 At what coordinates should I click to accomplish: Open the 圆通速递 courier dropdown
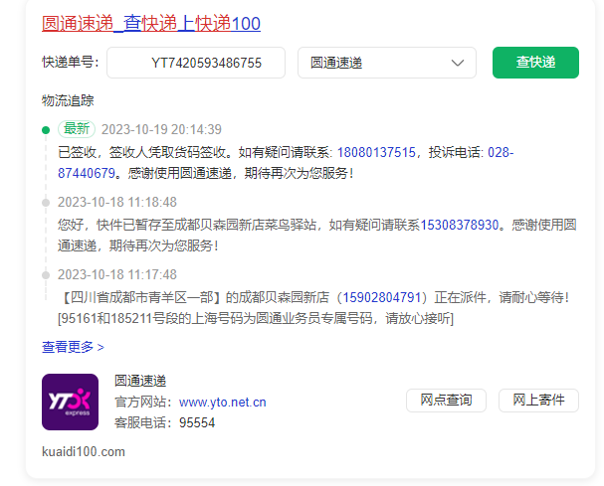click(x=387, y=63)
